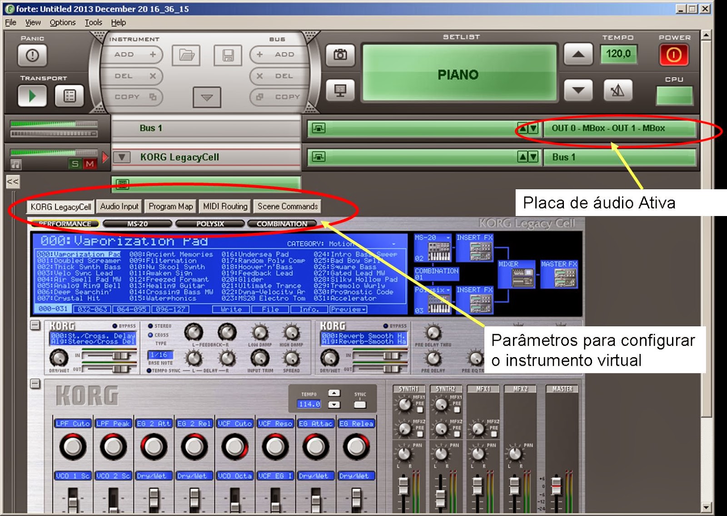Select the POLYSIX mode button
Image resolution: width=727 pixels, height=516 pixels.
click(210, 224)
